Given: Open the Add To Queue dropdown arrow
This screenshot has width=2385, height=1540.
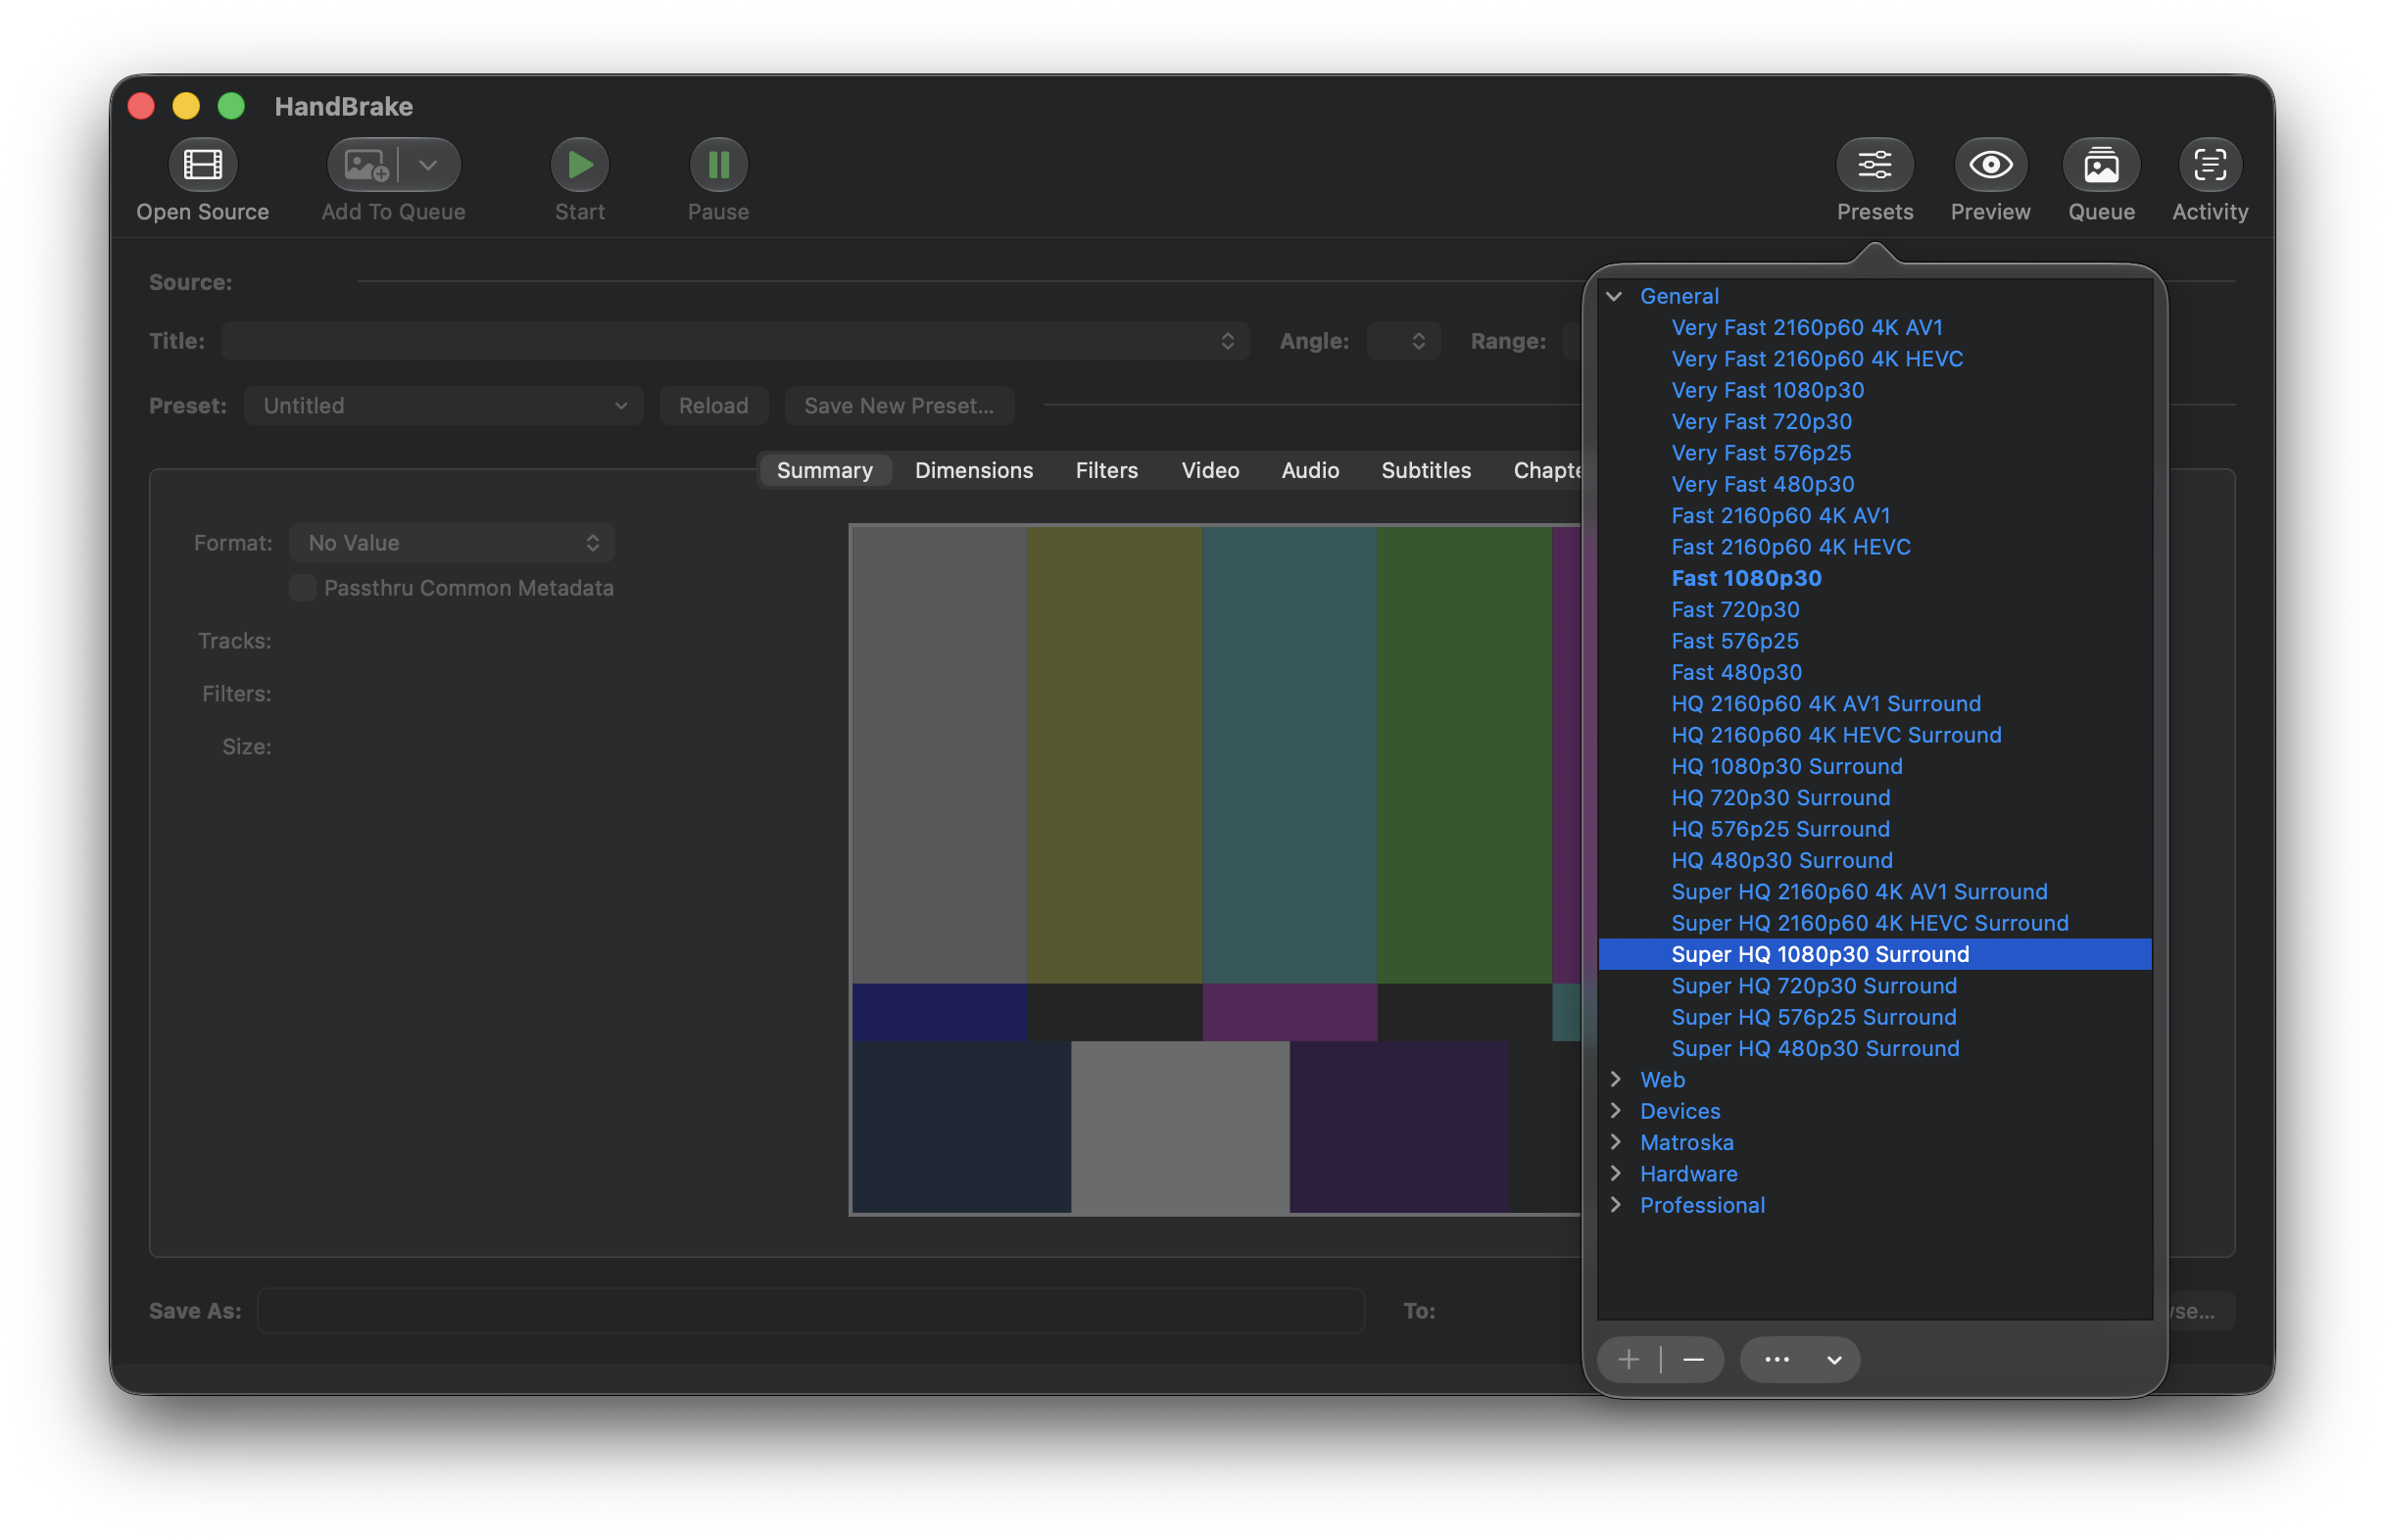Looking at the screenshot, I should [x=429, y=165].
